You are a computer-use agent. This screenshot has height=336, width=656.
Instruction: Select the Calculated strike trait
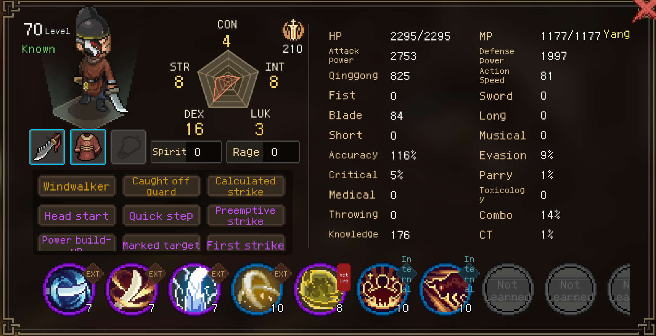246,186
